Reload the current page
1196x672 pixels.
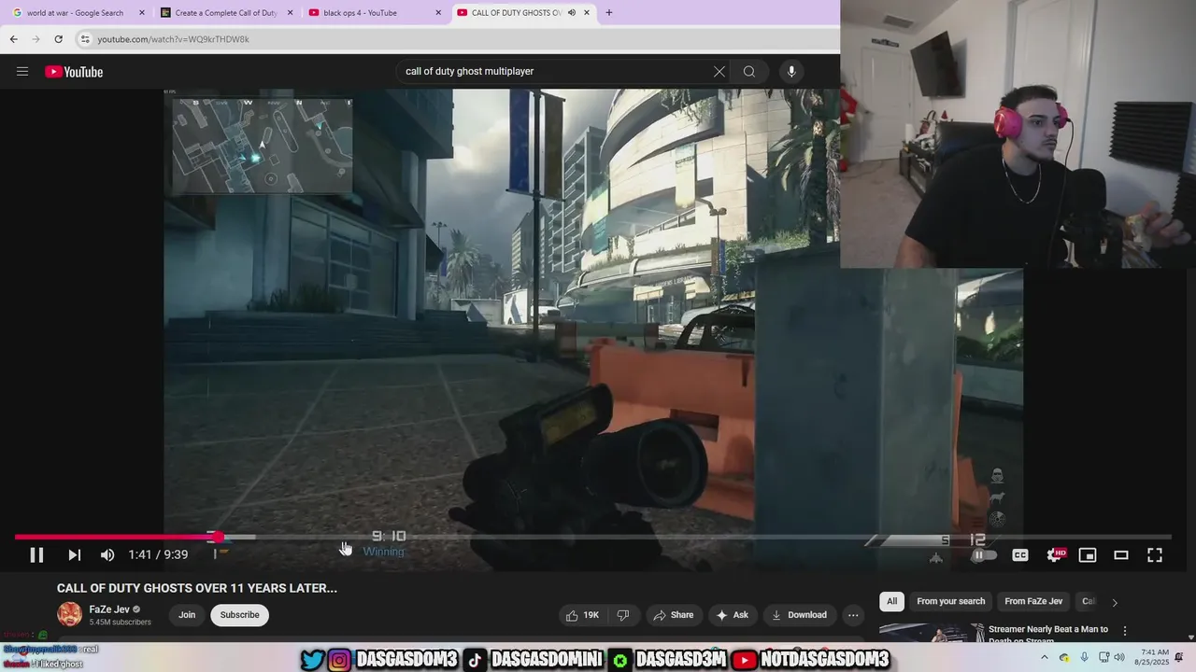58,39
